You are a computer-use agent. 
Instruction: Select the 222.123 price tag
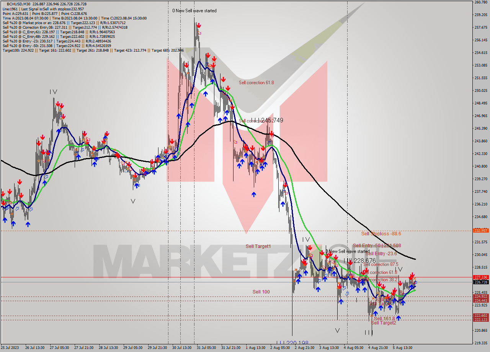click(x=481, y=320)
